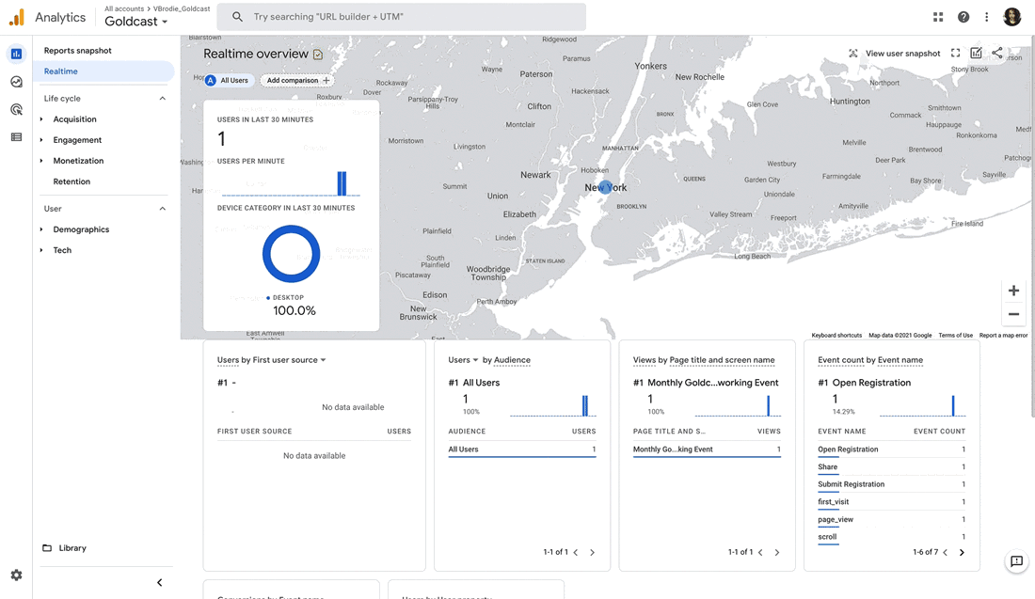Open the Retention report
The height and width of the screenshot is (599, 1035).
[72, 181]
